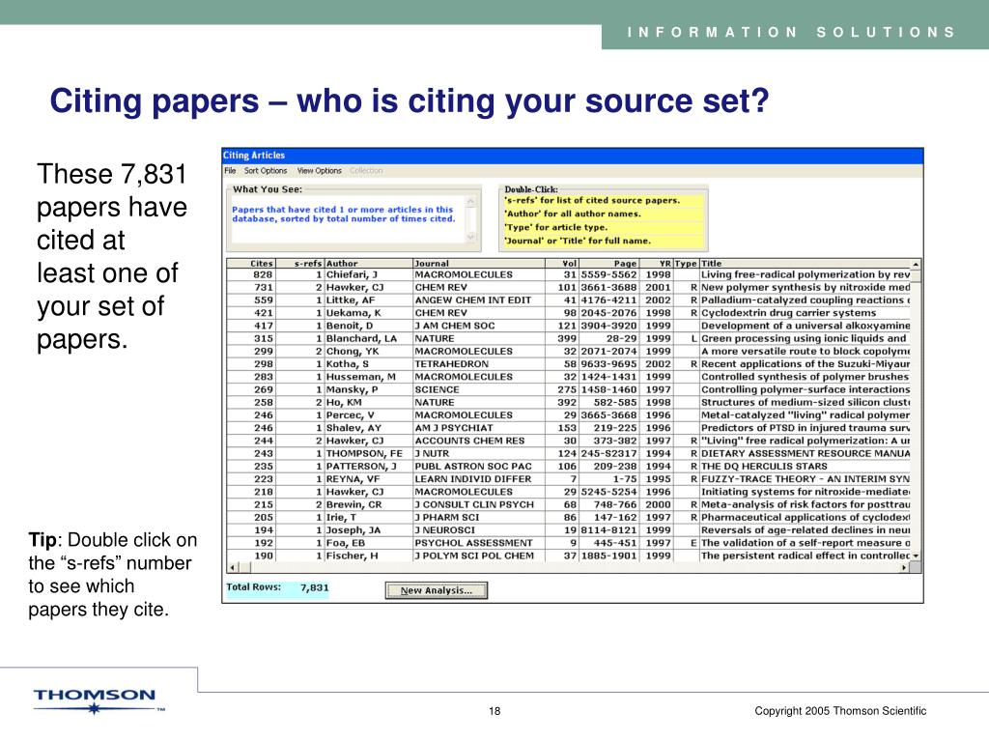Screen dimensions: 989x742
Task: Click journal J NEUROSCI
Action: coord(444,530)
